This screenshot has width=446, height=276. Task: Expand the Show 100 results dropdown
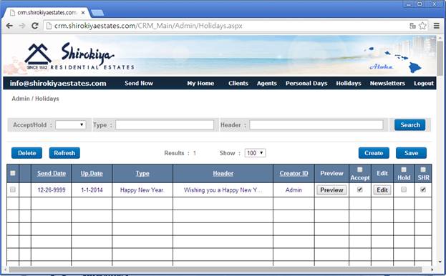(x=255, y=153)
